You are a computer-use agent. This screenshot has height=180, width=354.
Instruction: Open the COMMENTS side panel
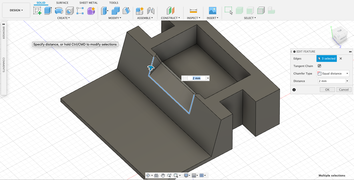point(4,65)
